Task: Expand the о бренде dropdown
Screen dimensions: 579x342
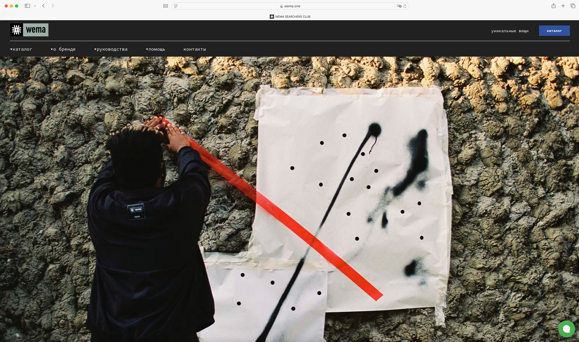Action: pos(63,49)
